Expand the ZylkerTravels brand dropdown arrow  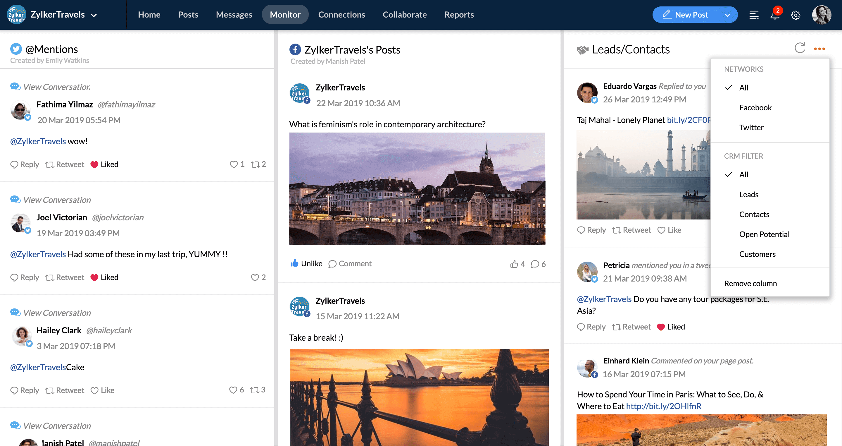(94, 15)
